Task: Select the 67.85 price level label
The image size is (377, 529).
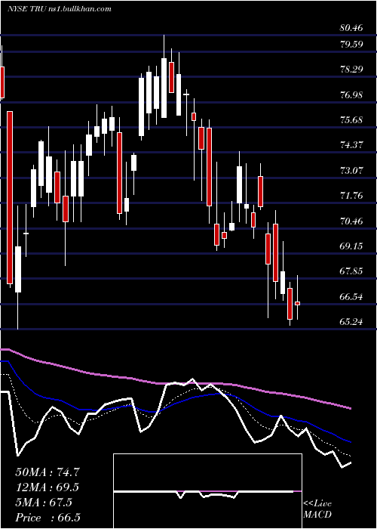Action: pos(351,271)
